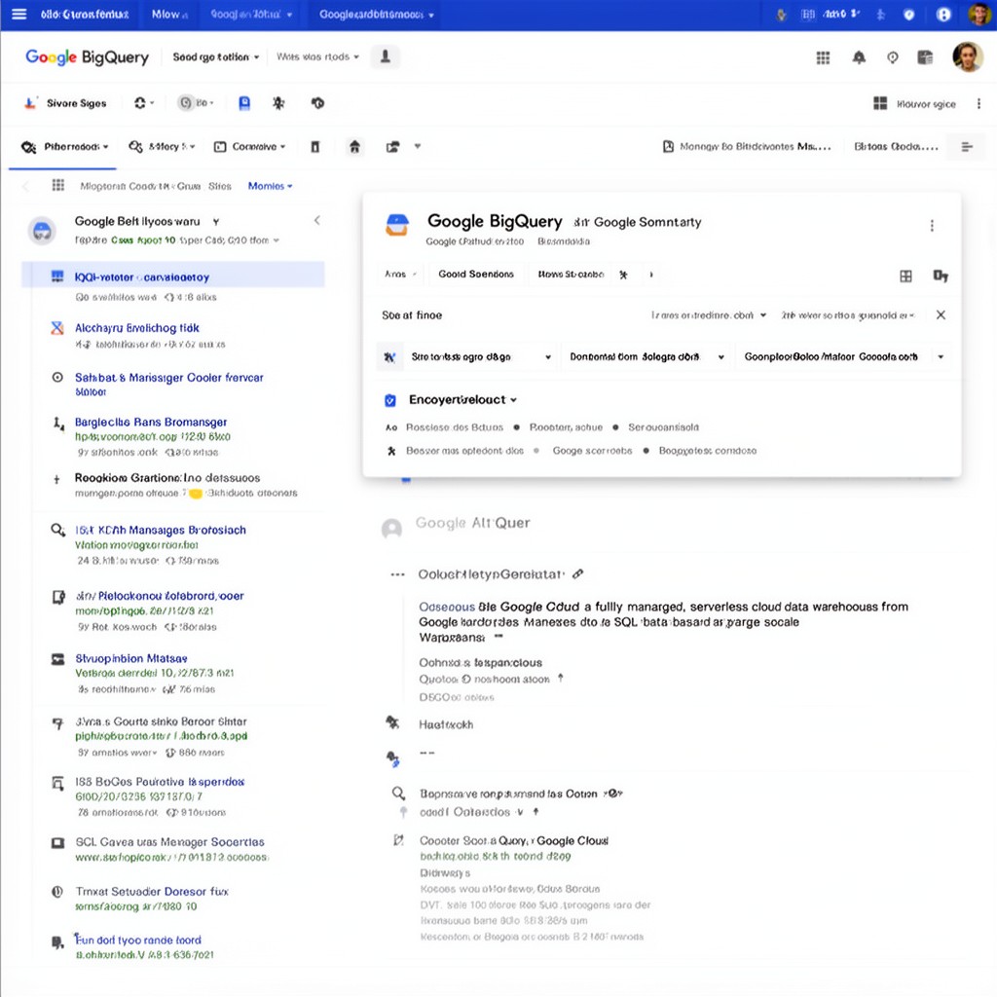
Task: Open the "Alcchayru Brolichog tidk" sidebar link
Action: [137, 328]
